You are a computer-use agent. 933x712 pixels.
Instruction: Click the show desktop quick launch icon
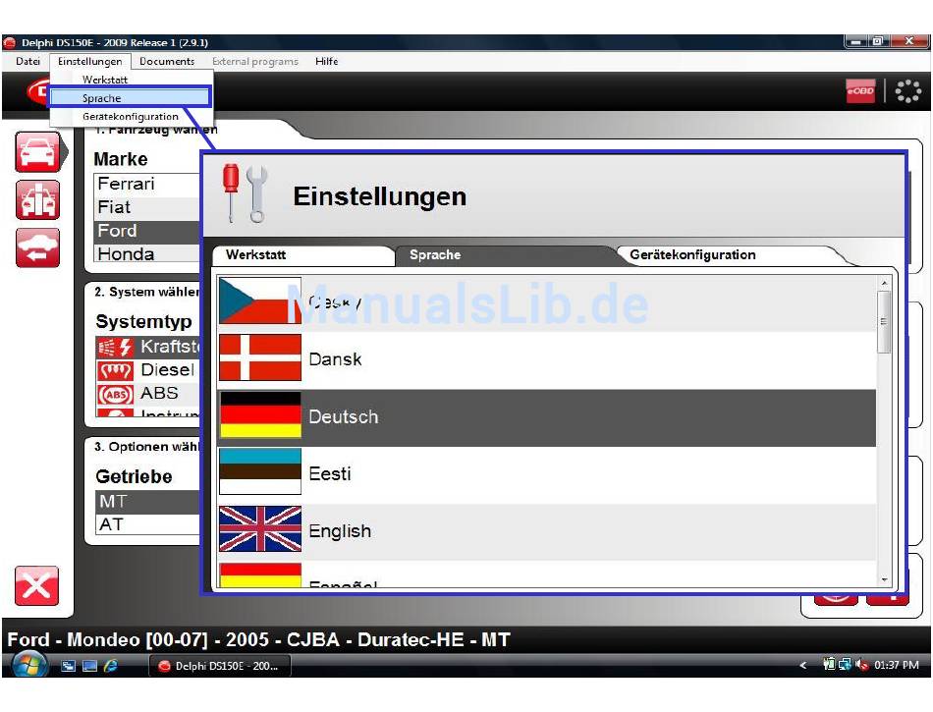[89, 666]
